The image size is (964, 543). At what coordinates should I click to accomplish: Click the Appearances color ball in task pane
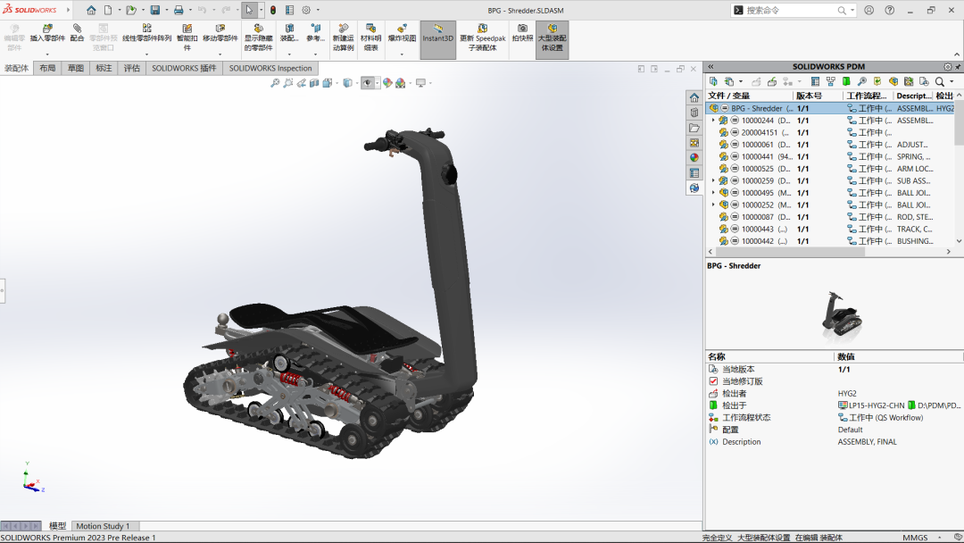pyautogui.click(x=694, y=158)
